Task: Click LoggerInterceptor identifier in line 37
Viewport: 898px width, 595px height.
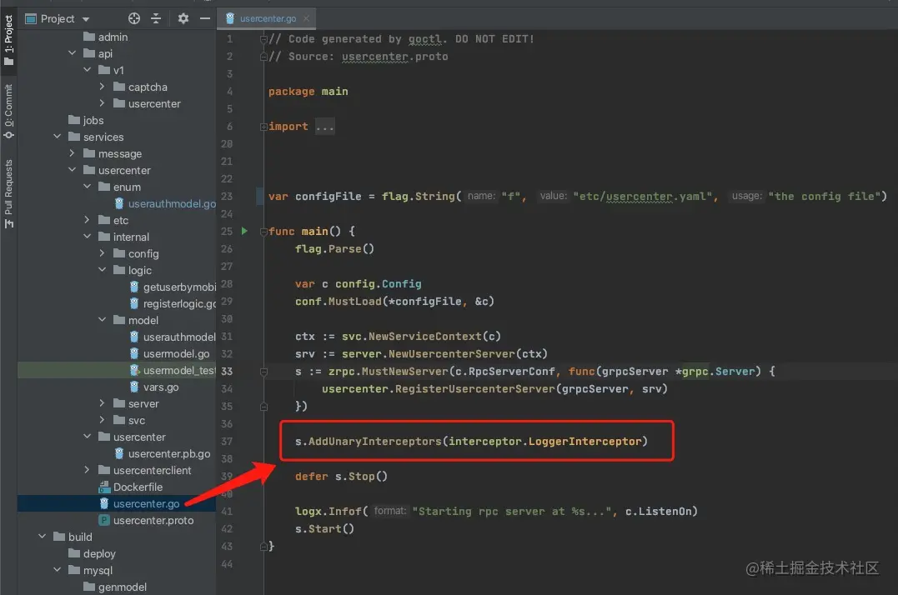Action: coord(584,441)
